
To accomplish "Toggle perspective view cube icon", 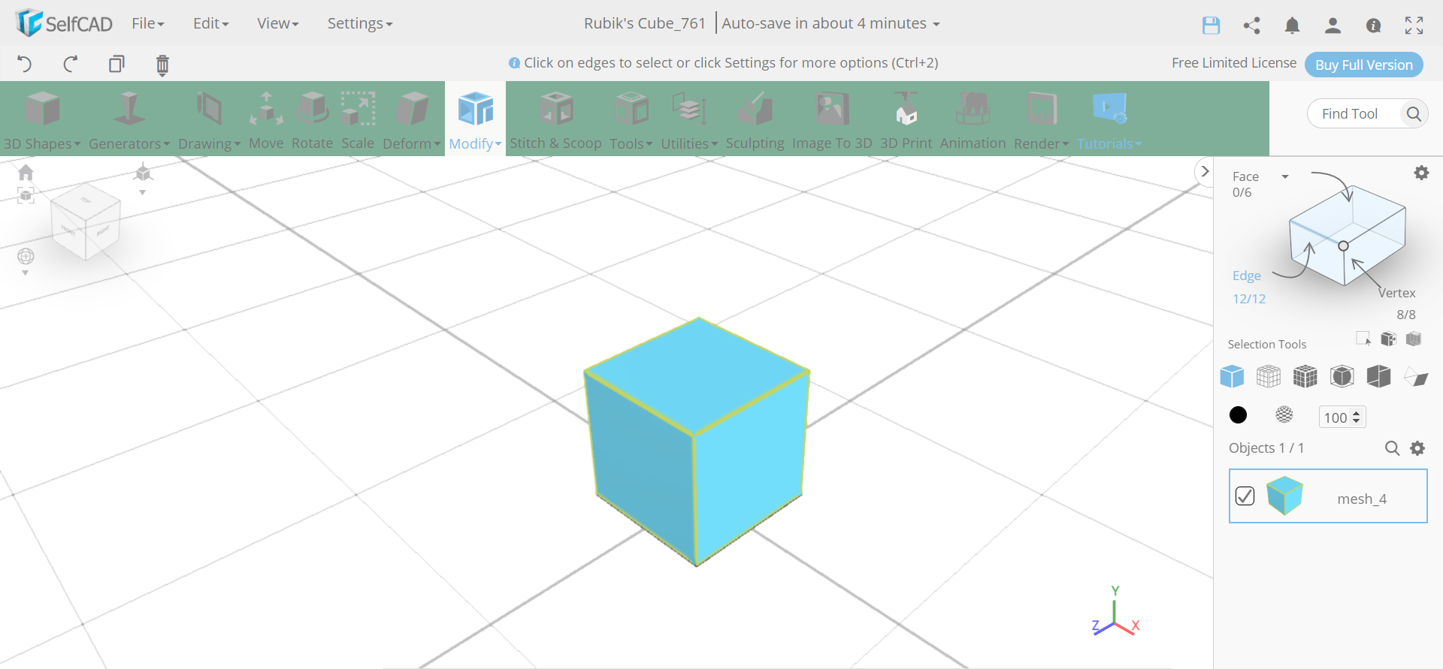I will click(x=143, y=173).
